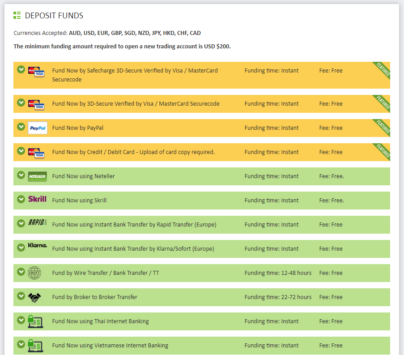Screen dimensions: 404x355
Task: Open Fund by Broker to Broker Transfer
Action: point(94,297)
